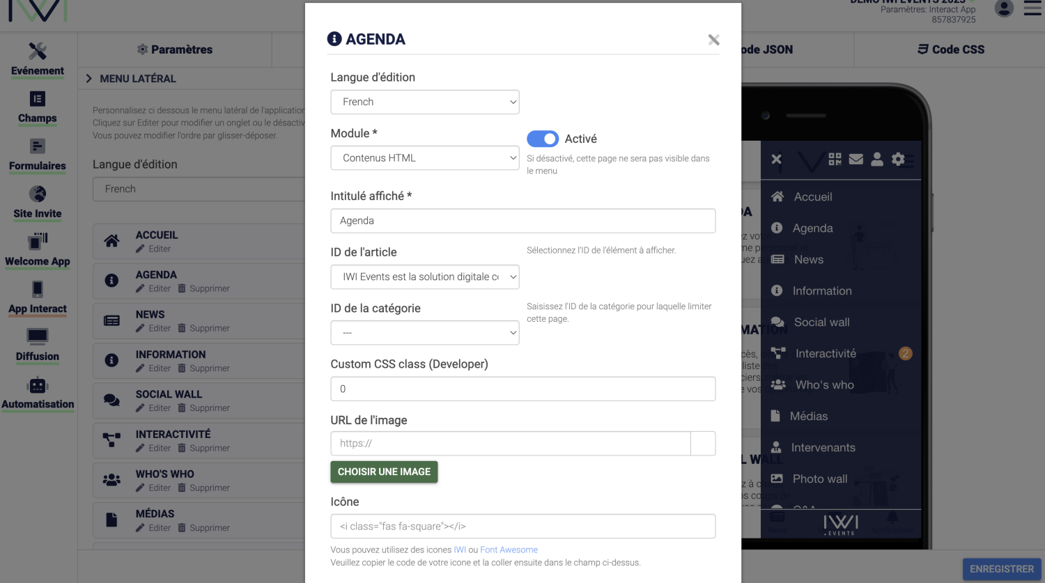Select Social wall in phone preview menu

click(821, 322)
